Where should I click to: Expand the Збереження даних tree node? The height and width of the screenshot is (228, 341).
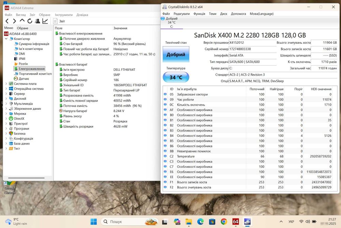coord(6,109)
